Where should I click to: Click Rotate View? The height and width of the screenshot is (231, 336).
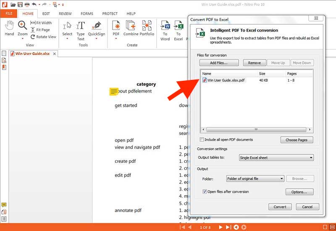[x=43, y=37]
